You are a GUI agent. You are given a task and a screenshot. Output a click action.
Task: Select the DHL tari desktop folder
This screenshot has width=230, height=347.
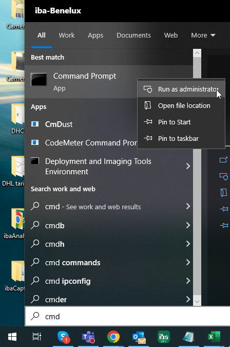(13, 171)
